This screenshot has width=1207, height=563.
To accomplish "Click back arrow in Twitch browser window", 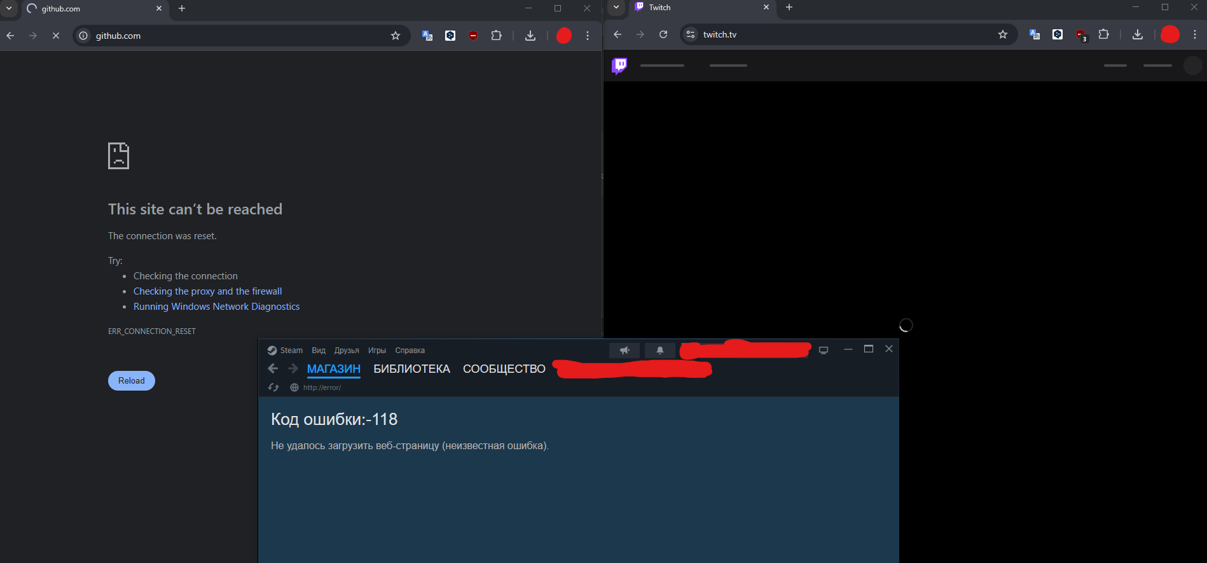I will (617, 34).
